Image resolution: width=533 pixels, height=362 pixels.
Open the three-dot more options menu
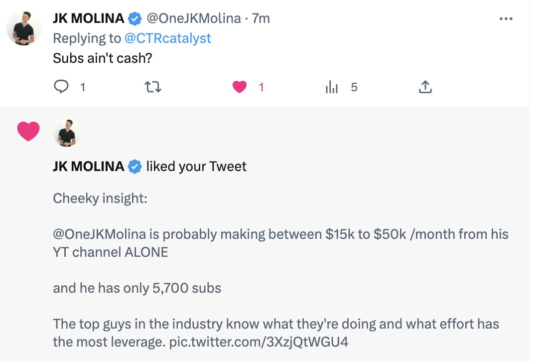[506, 19]
